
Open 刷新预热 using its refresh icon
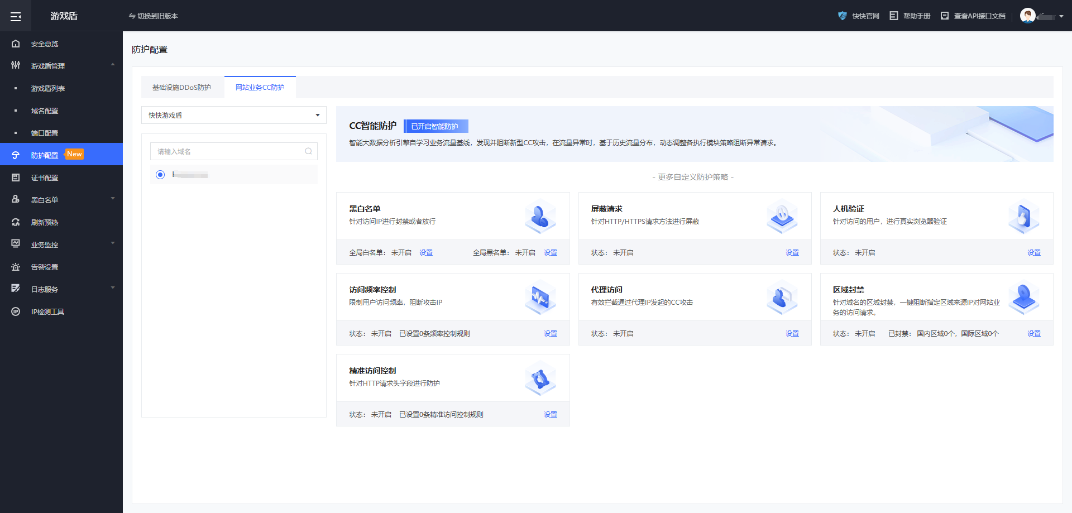15,222
